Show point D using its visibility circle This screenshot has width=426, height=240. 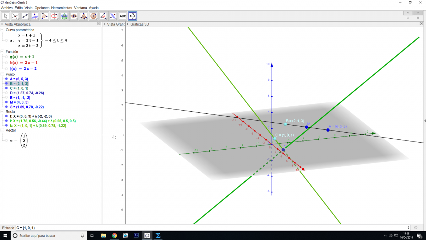point(7,93)
